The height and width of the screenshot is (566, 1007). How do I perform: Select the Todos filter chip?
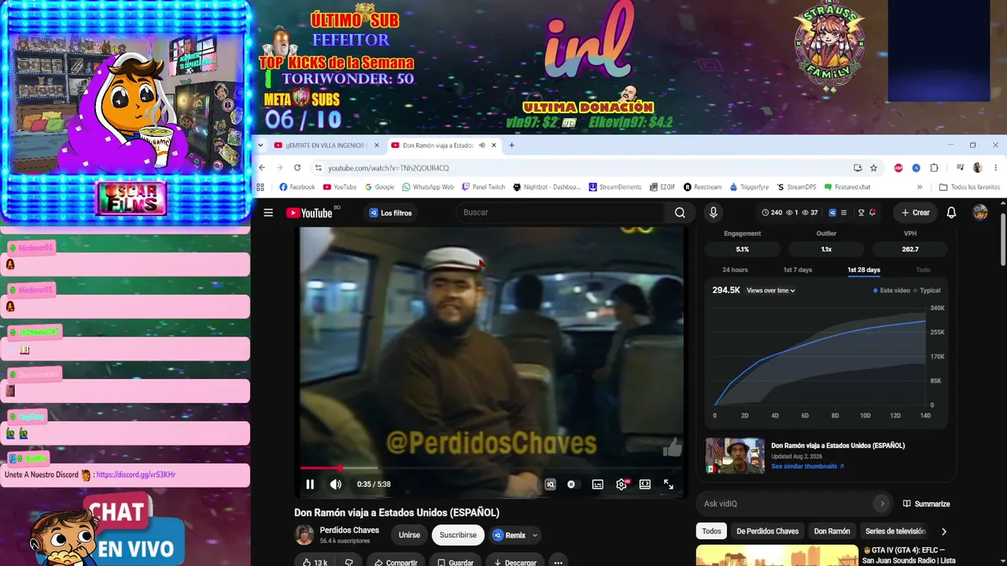click(x=711, y=531)
